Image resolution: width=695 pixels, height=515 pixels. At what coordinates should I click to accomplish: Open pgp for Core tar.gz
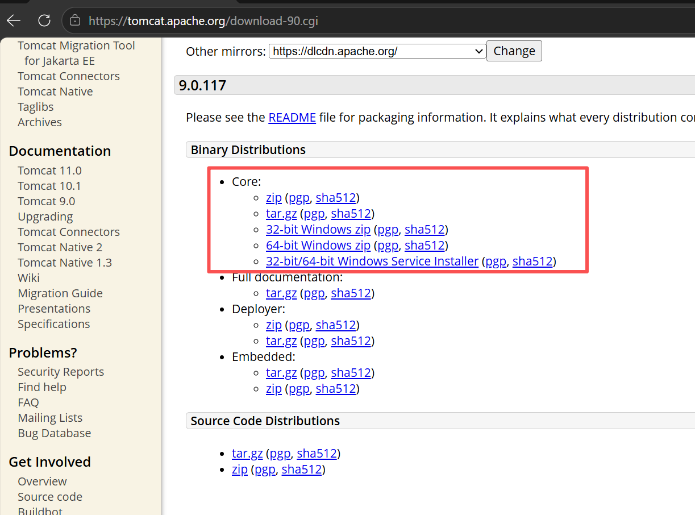tap(314, 214)
